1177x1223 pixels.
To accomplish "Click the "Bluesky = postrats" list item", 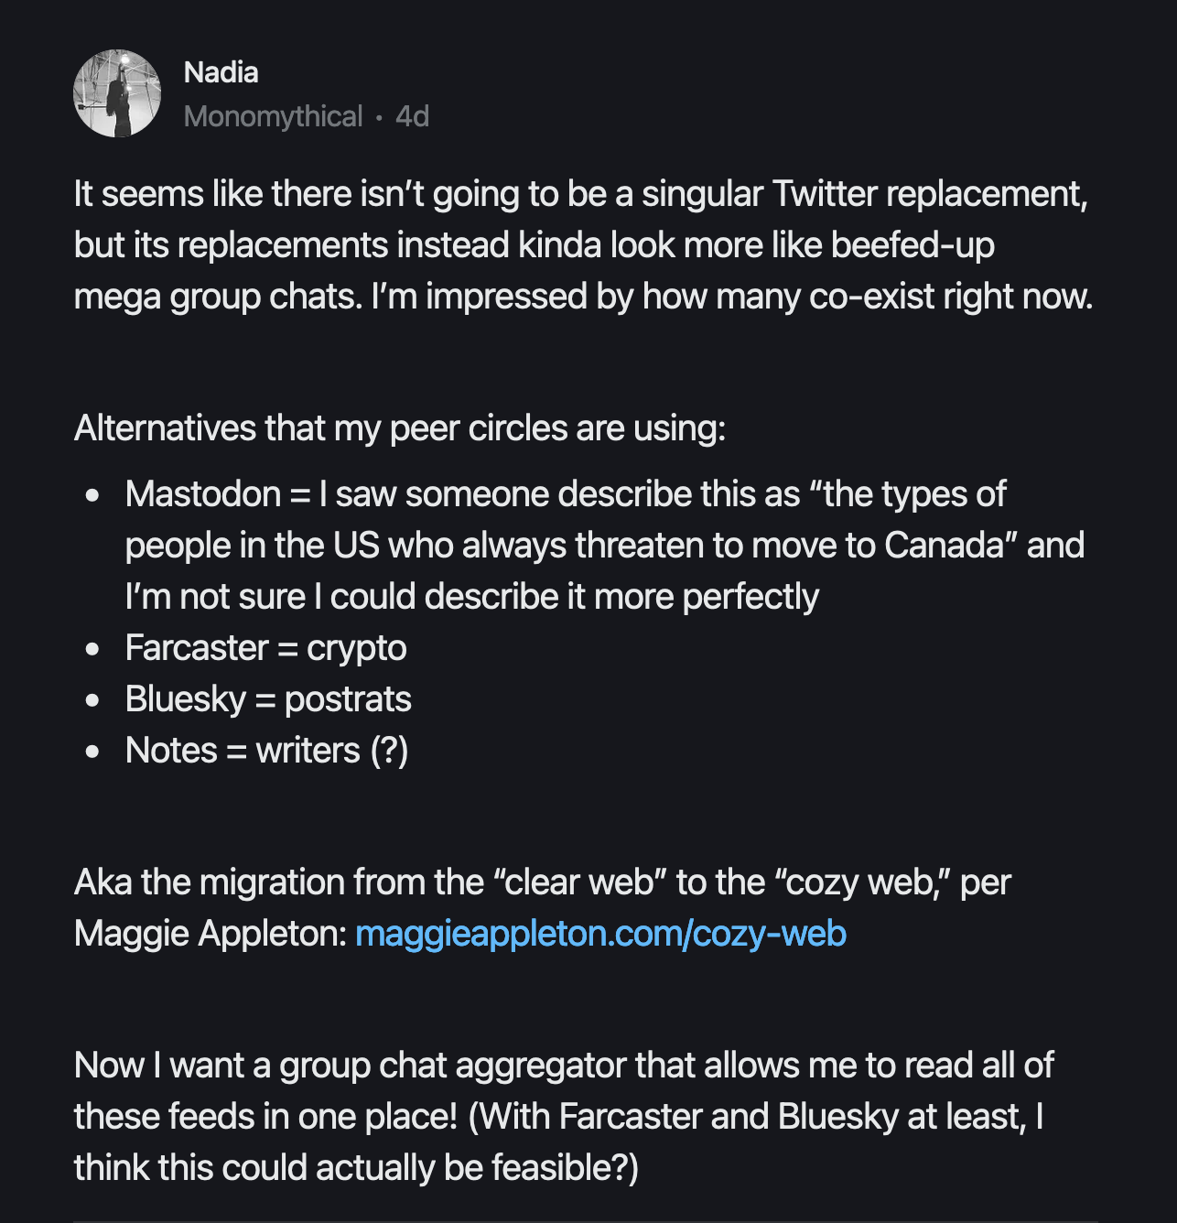I will [x=268, y=699].
